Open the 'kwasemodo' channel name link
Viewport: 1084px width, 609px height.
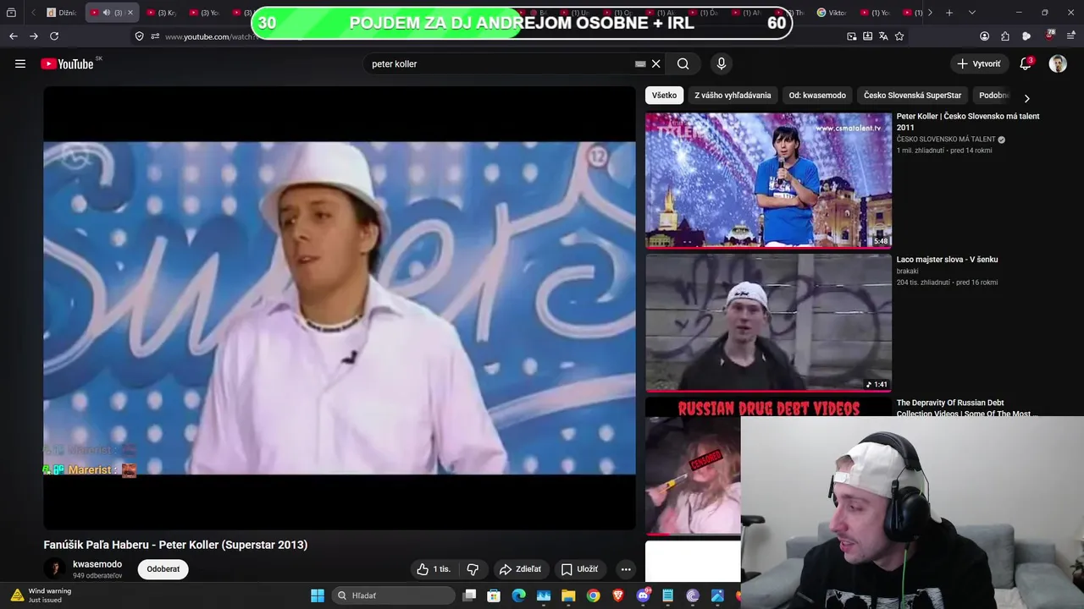pyautogui.click(x=97, y=564)
